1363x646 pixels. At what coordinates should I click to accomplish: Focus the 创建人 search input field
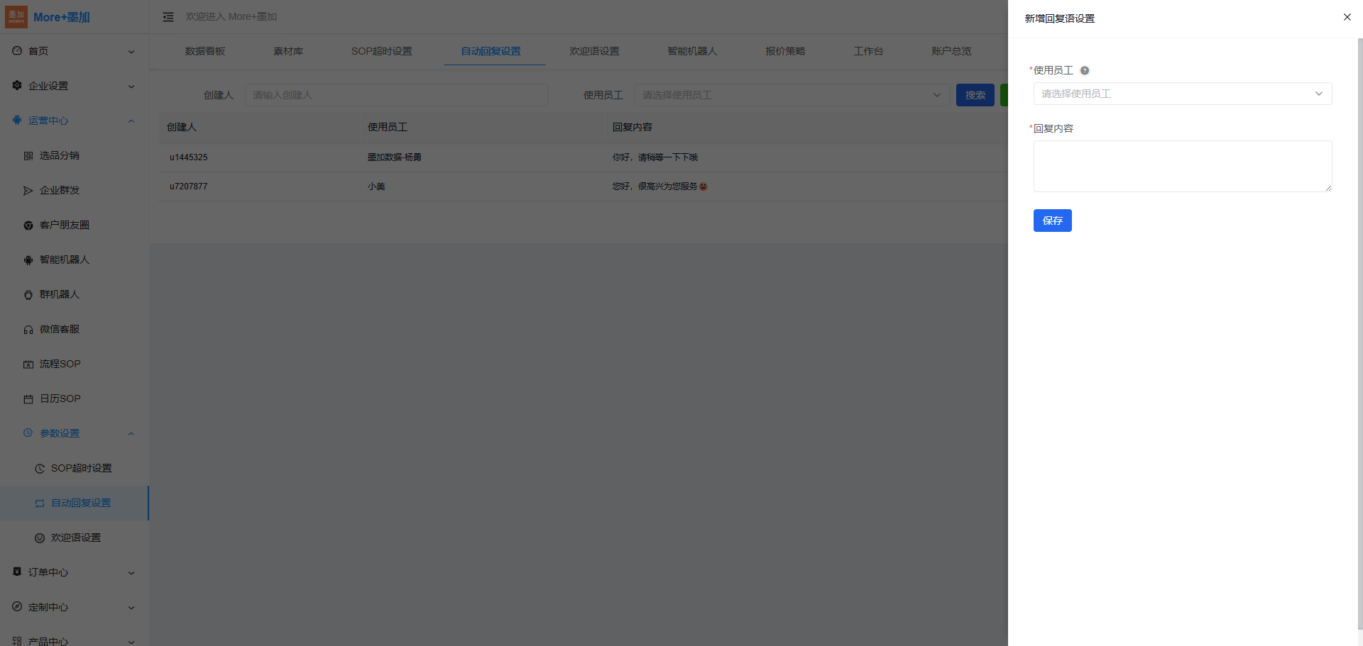[x=396, y=95]
